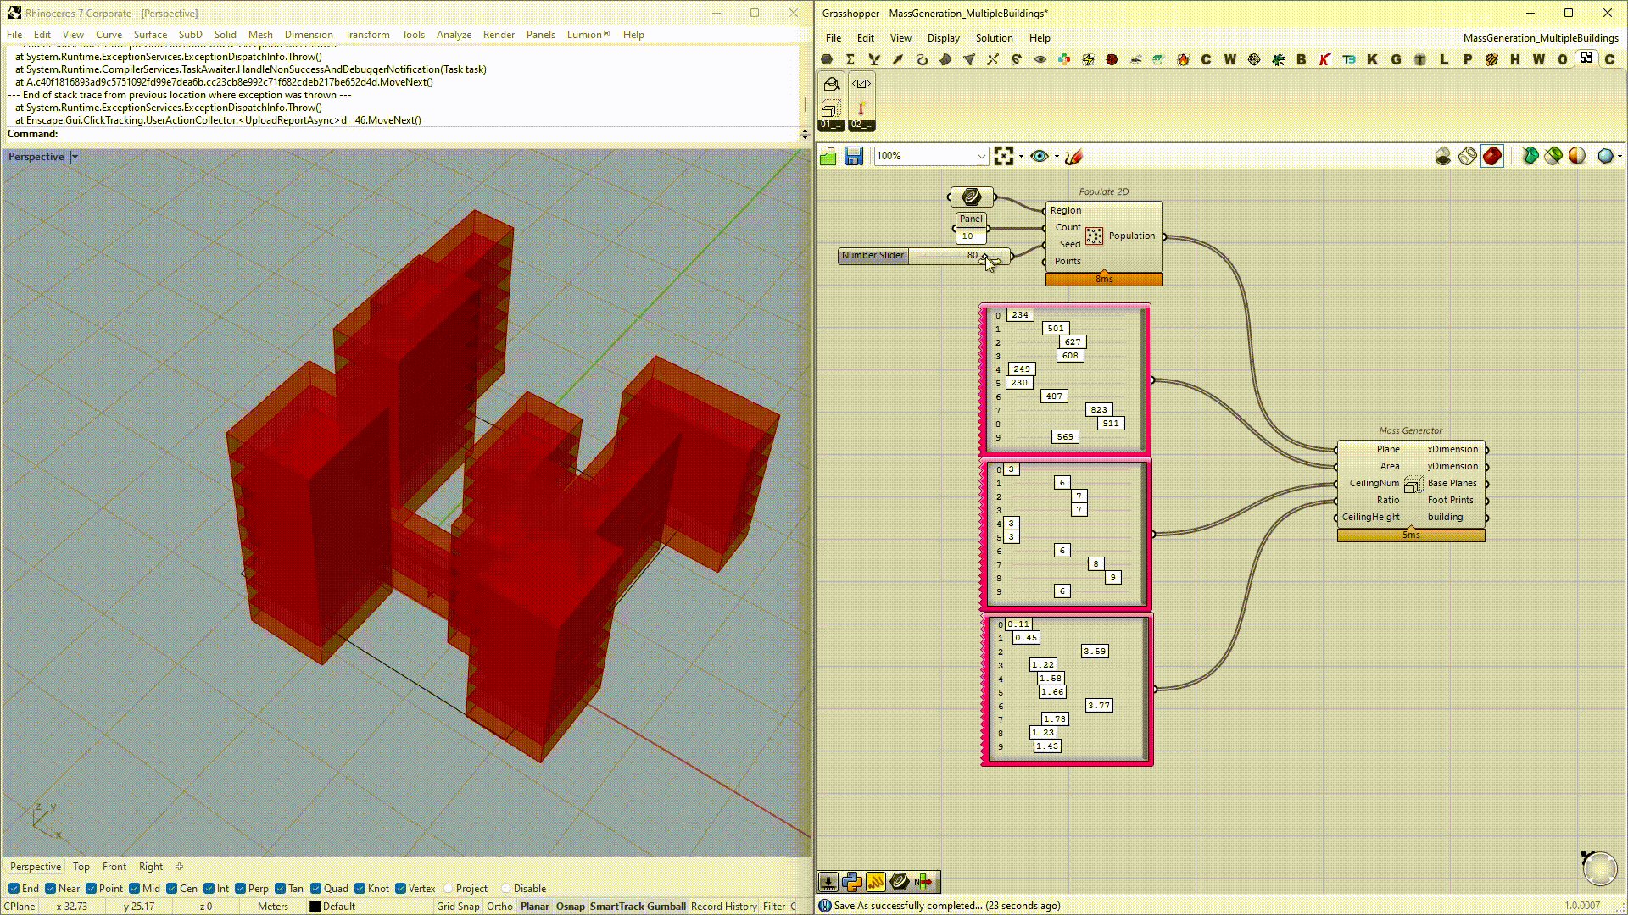Open the 100% zoom level combo box
The width and height of the screenshot is (1628, 915).
(931, 156)
